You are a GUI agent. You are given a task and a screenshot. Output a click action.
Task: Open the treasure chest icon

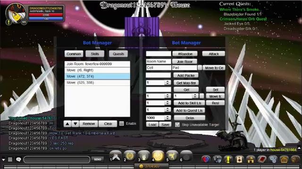pos(284,160)
